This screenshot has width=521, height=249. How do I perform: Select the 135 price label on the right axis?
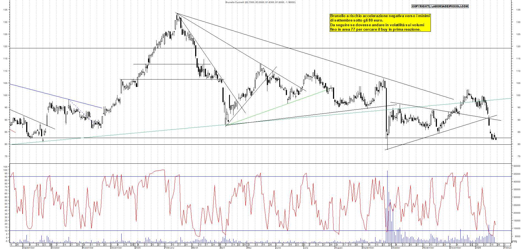pyautogui.click(x=517, y=9)
